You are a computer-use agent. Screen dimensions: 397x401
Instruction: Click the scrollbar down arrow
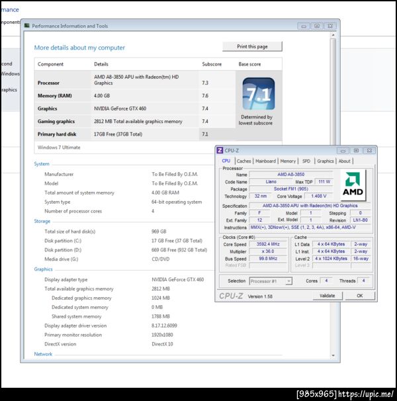click(x=333, y=355)
